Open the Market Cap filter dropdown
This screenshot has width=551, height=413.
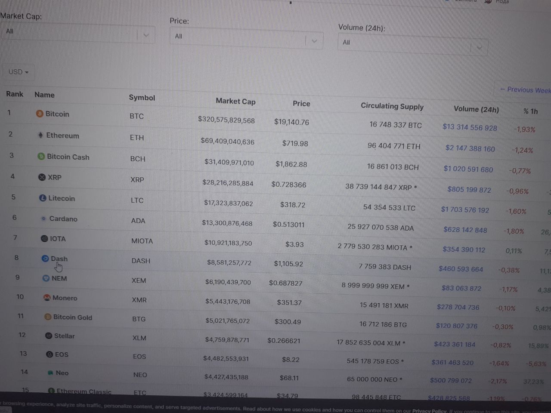click(77, 33)
